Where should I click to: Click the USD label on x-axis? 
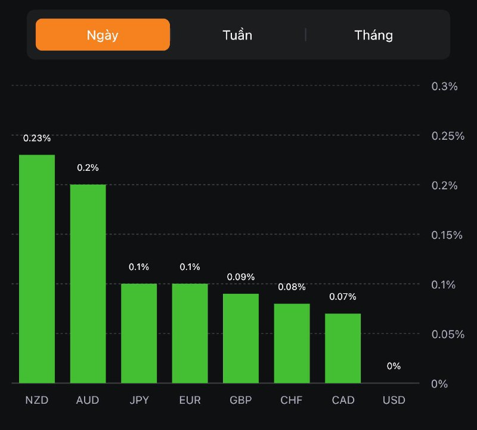point(394,400)
